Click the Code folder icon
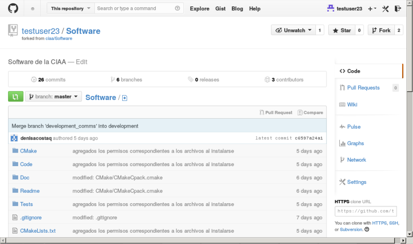413x244 pixels. pos(15,164)
